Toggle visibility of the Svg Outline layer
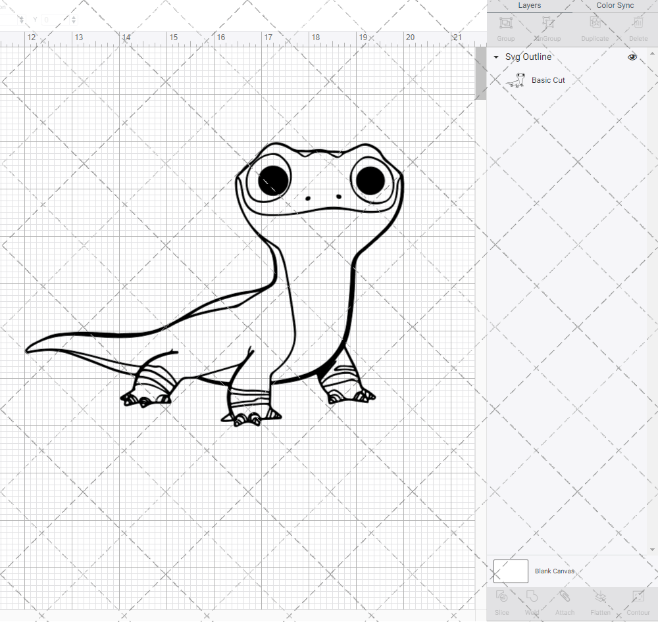The image size is (658, 622). pos(632,57)
